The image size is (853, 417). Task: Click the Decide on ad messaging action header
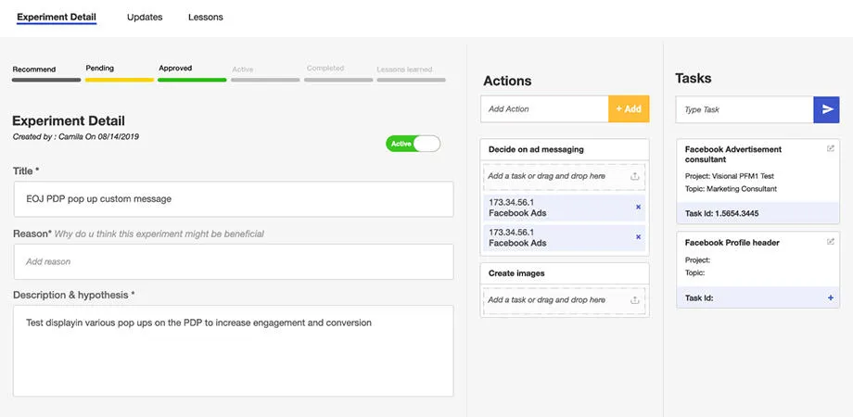(565, 149)
